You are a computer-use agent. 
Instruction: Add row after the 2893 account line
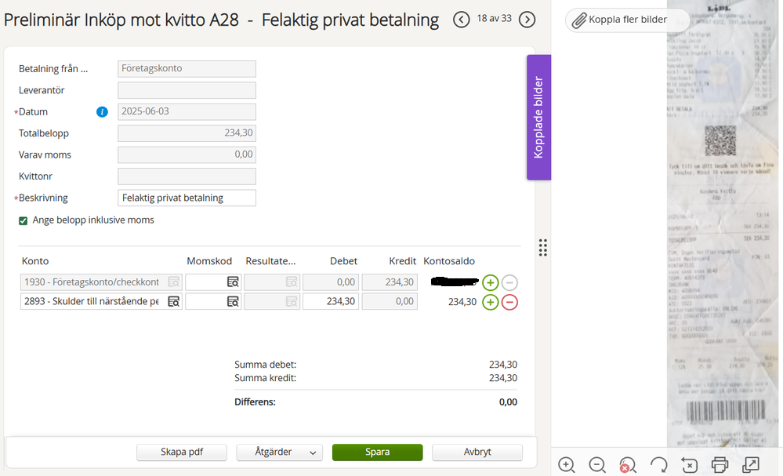(x=491, y=302)
